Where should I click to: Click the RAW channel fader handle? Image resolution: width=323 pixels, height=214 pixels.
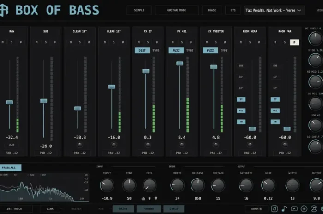(x=10, y=102)
